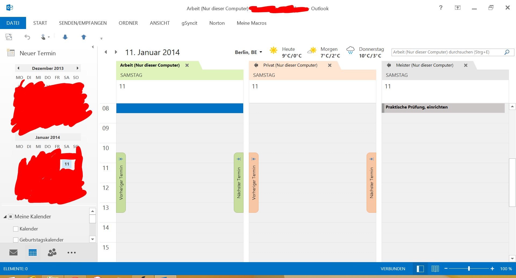516x278 pixels.
Task: Enable the Geburtstagskalender checkbox
Action: click(x=16, y=240)
